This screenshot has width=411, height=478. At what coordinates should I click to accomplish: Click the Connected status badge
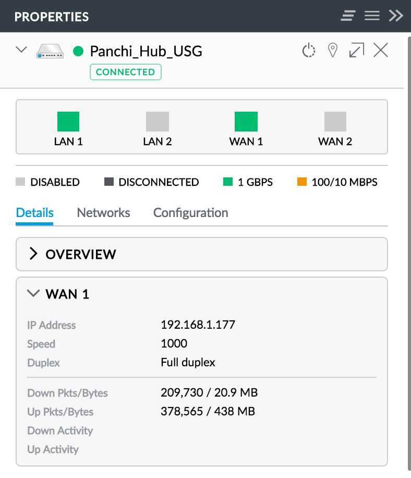point(125,72)
